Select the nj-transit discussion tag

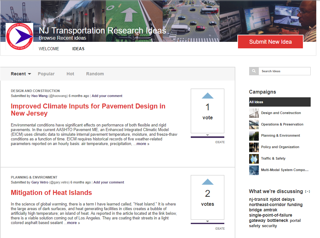pyautogui.click(x=258, y=199)
